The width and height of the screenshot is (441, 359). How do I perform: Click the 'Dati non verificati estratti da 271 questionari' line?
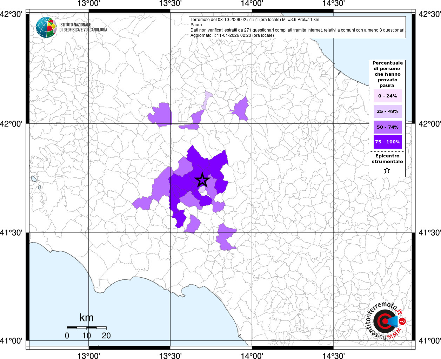coord(298,30)
